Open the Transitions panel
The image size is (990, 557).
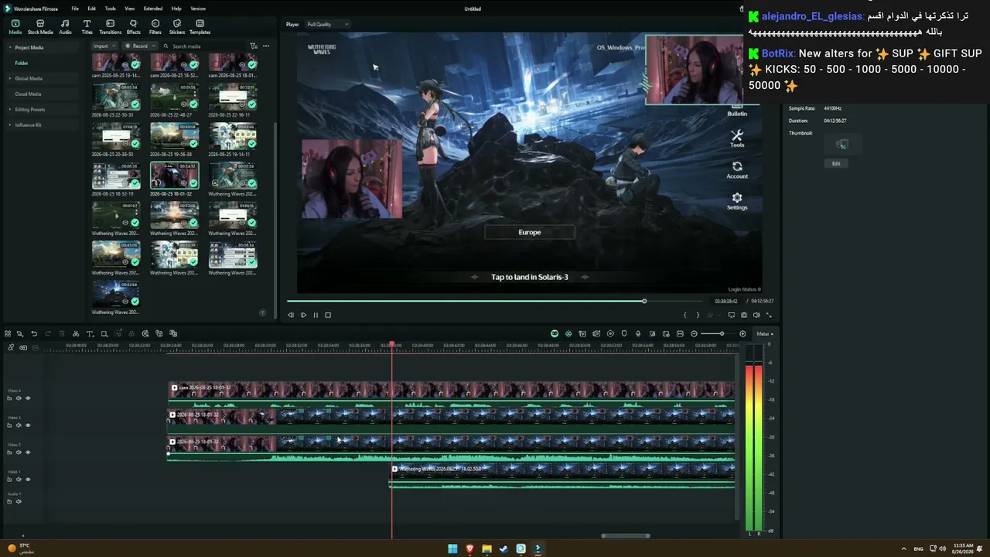(110, 27)
